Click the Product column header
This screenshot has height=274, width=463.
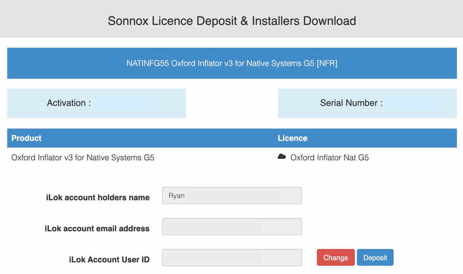click(x=27, y=138)
